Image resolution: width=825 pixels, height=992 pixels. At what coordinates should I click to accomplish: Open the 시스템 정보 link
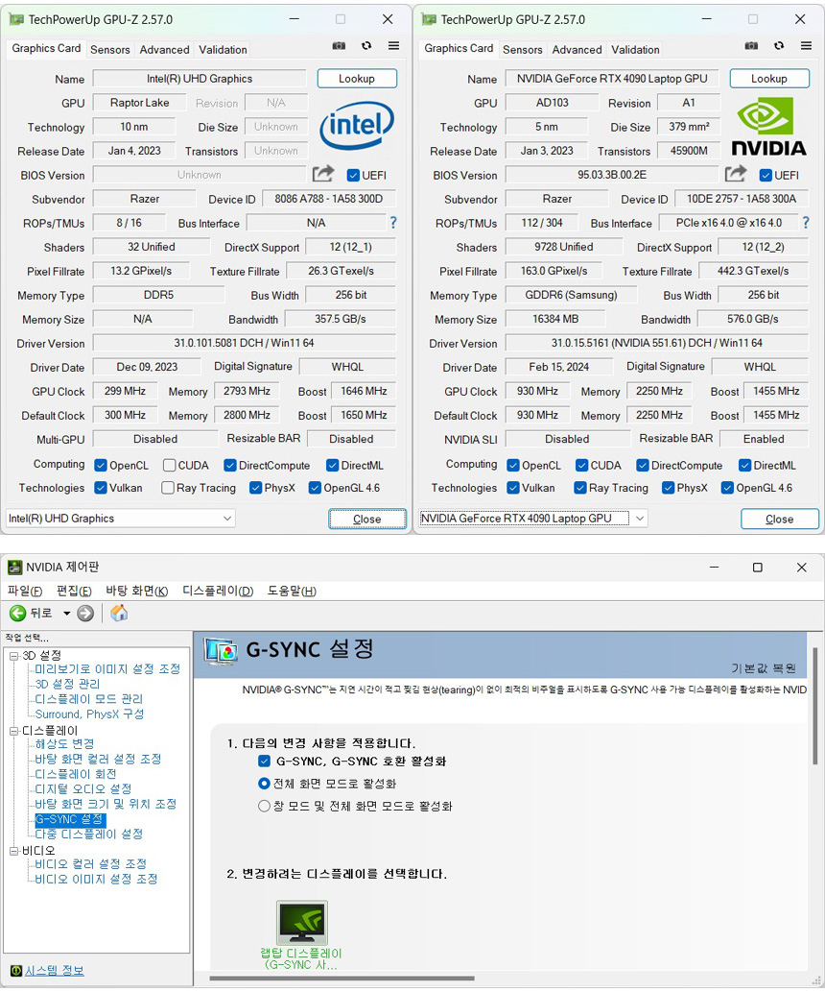click(54, 970)
